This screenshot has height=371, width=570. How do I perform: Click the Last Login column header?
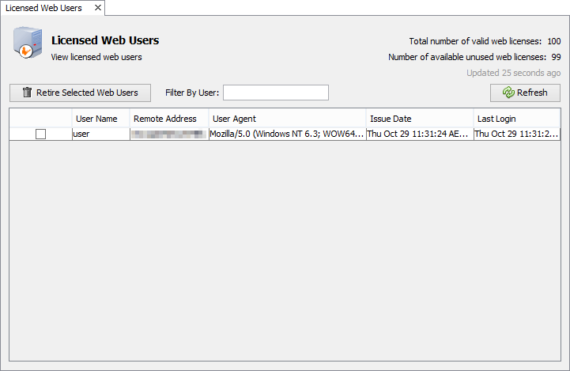coord(516,119)
